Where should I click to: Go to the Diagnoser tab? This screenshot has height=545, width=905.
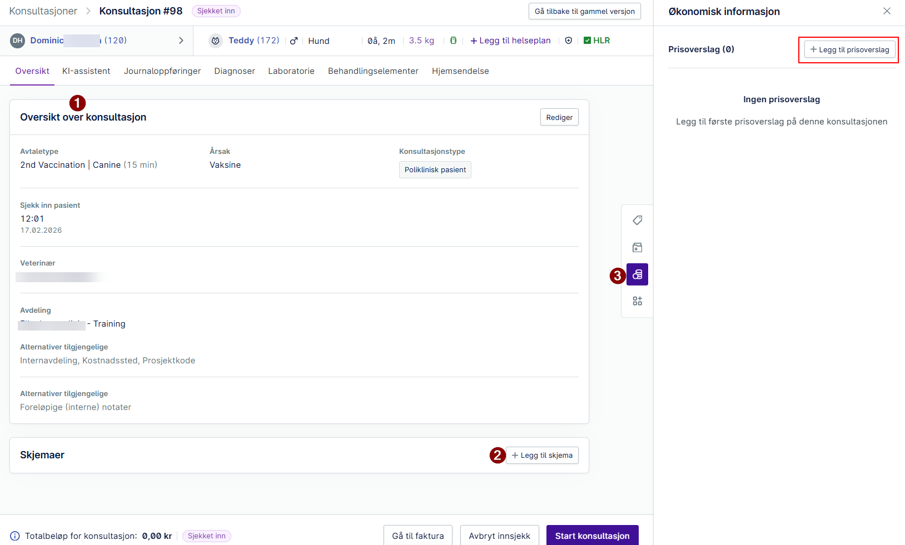(x=235, y=71)
